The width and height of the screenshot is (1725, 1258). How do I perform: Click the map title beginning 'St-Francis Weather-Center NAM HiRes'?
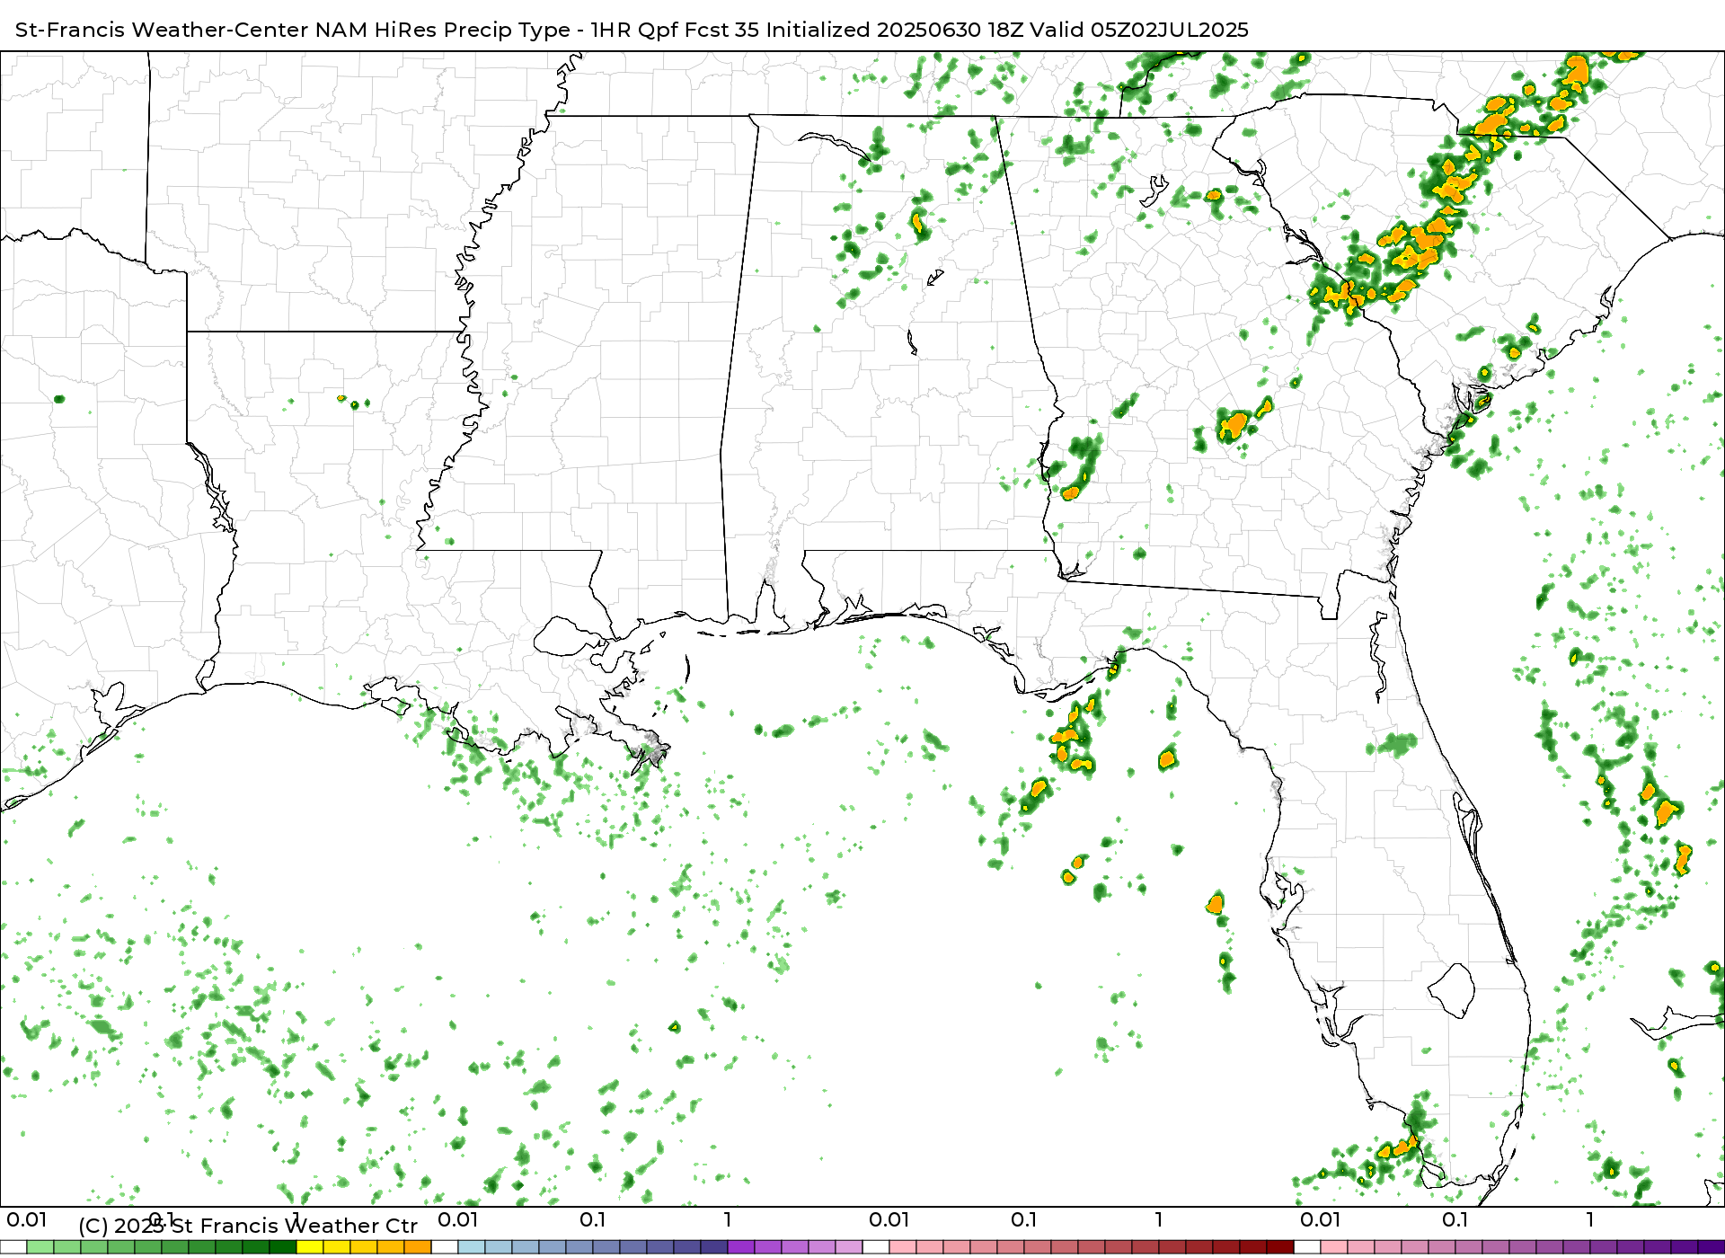pos(632,30)
